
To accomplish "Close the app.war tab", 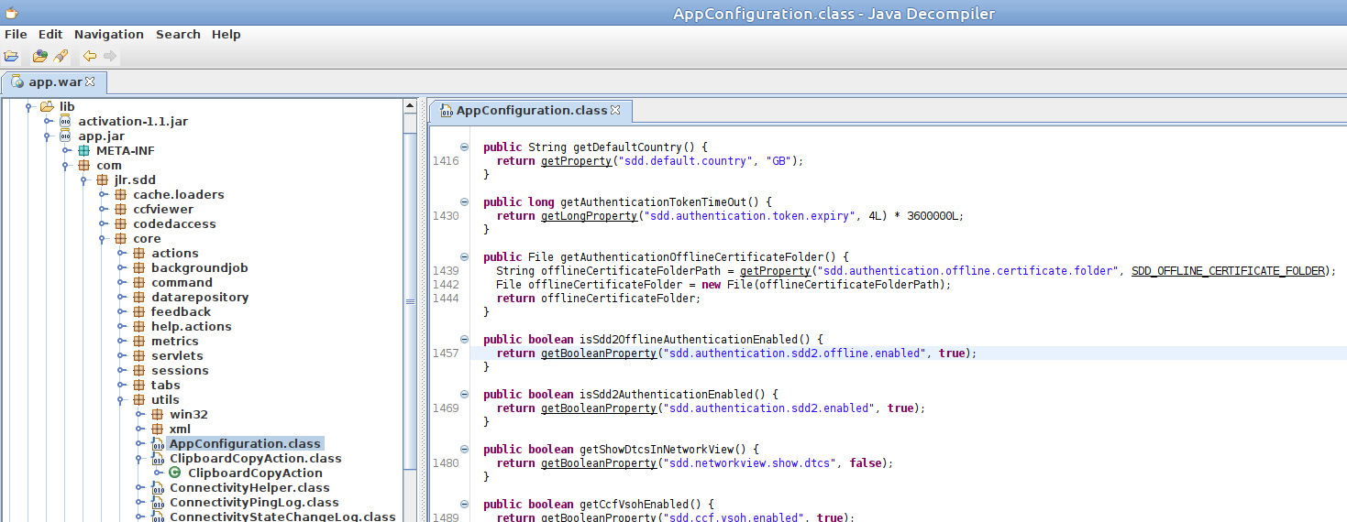I will pyautogui.click(x=90, y=82).
